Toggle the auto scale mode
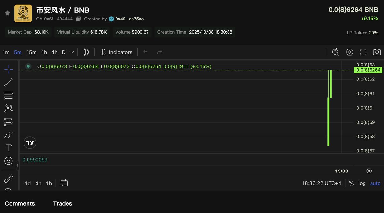Image resolution: width=384 pixels, height=213 pixels. pos(375,183)
